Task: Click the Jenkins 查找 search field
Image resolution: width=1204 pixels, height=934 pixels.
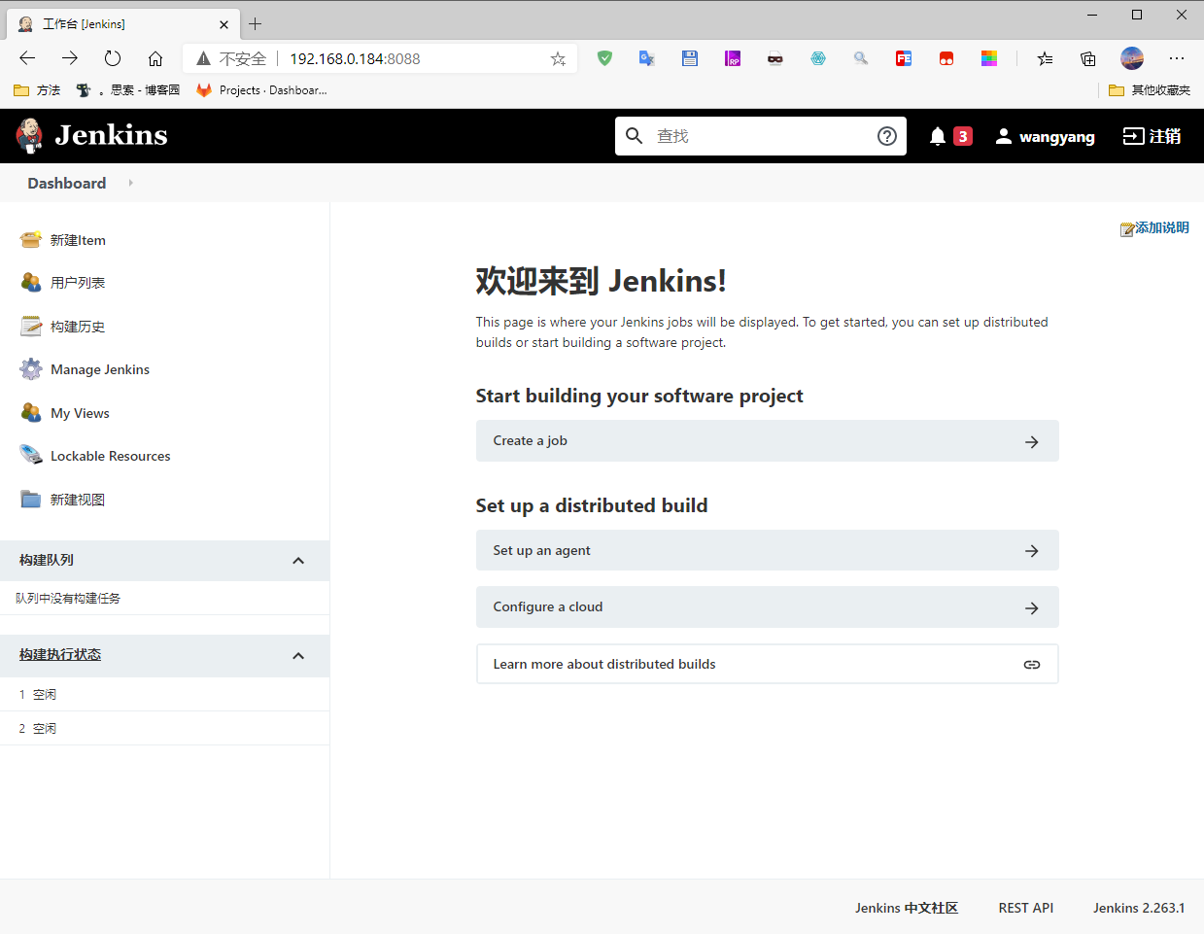Action: pyautogui.click(x=761, y=136)
